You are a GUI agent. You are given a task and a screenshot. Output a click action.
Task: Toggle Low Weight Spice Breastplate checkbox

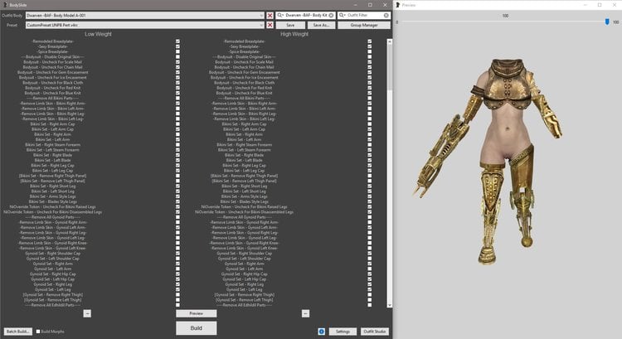pos(177,51)
